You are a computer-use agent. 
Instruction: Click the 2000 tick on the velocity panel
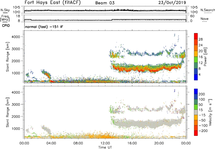click(16, 116)
